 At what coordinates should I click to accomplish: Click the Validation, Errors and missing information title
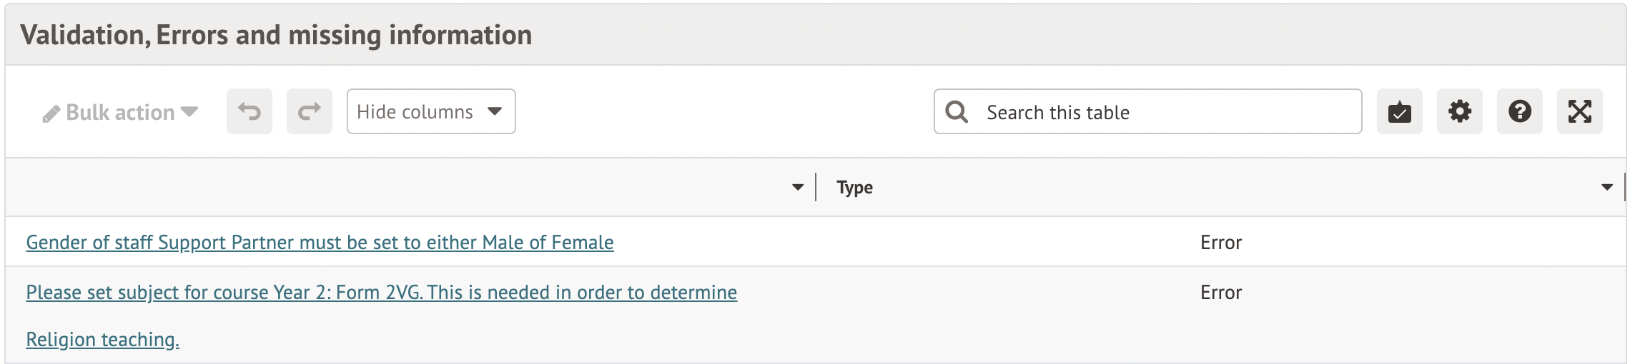click(x=276, y=35)
